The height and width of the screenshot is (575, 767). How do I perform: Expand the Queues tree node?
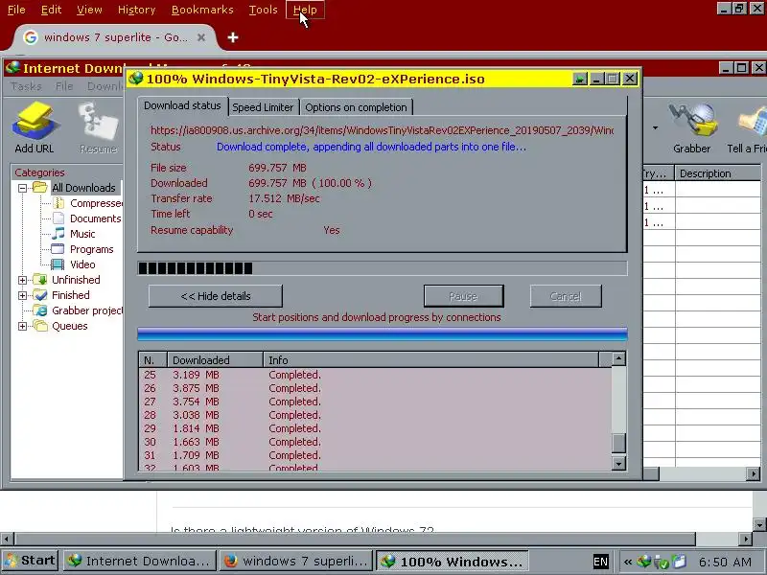coord(22,326)
